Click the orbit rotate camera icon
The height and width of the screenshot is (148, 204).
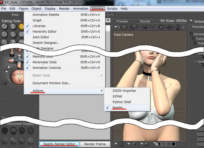pyautogui.click(x=153, y=27)
